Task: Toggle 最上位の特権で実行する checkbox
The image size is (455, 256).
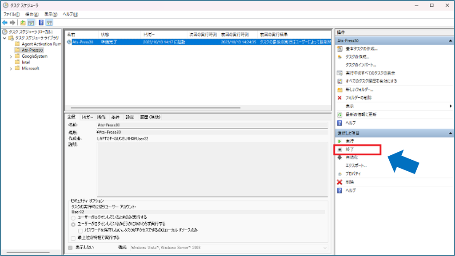Action: pos(73,238)
